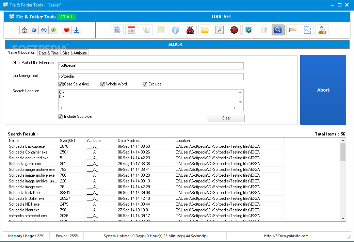Sort by the Name column header

[x=33, y=141]
